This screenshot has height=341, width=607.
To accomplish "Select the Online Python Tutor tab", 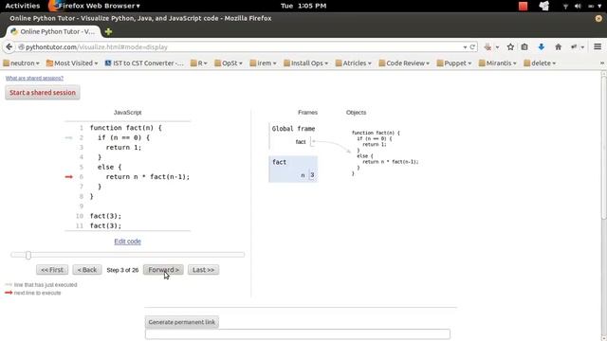I will click(53, 31).
